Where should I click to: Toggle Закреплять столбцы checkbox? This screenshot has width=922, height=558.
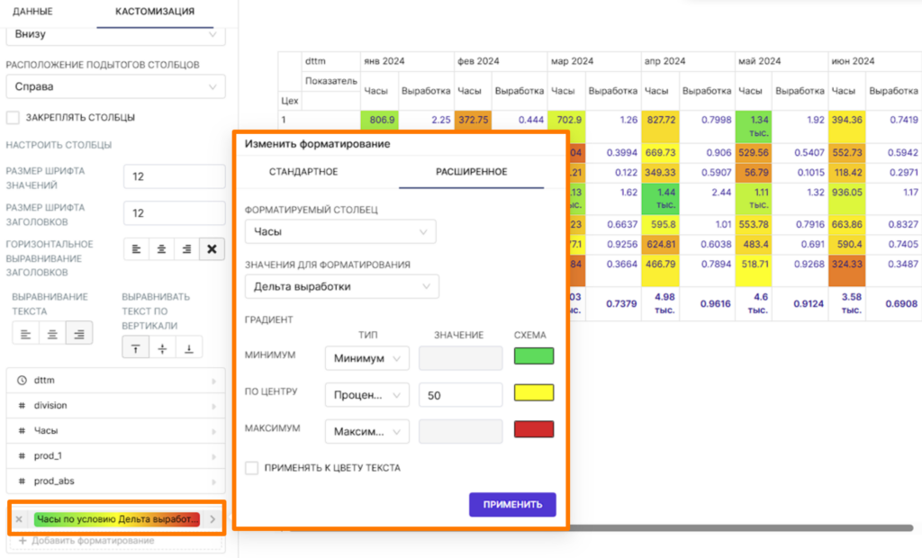(13, 118)
